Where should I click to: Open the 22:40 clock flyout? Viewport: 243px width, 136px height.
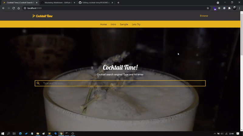(x=231, y=134)
